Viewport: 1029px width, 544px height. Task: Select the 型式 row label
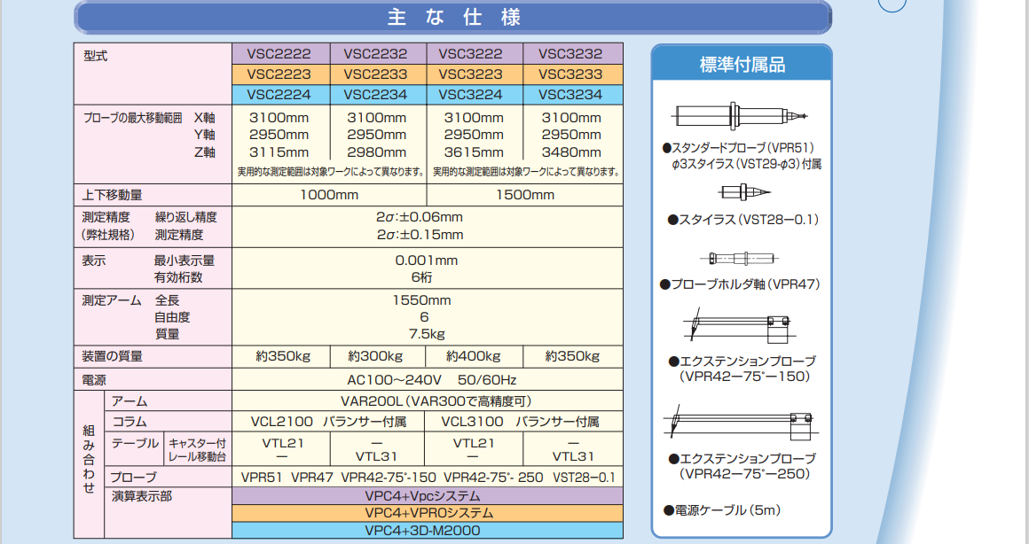point(96,57)
